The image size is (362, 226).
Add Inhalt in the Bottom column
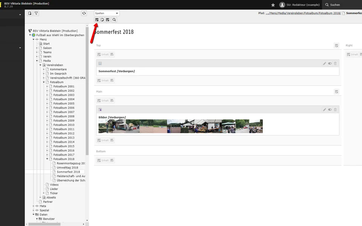click(103, 160)
